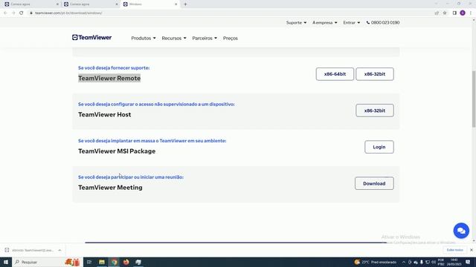476x267 pixels.
Task: Close the active Windows tab
Action: [x=176, y=4]
